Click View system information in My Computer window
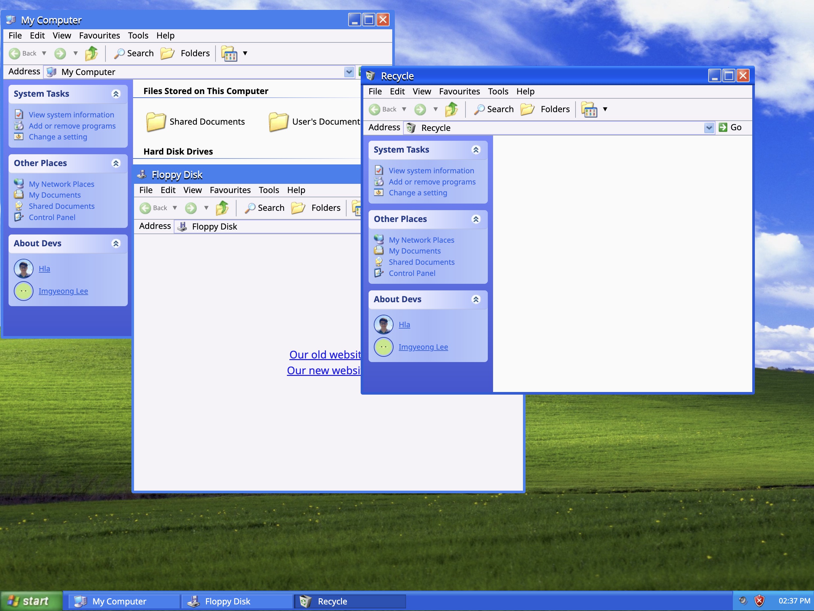Image resolution: width=814 pixels, height=611 pixels. point(71,115)
